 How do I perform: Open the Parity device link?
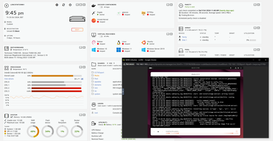(x=184, y=37)
